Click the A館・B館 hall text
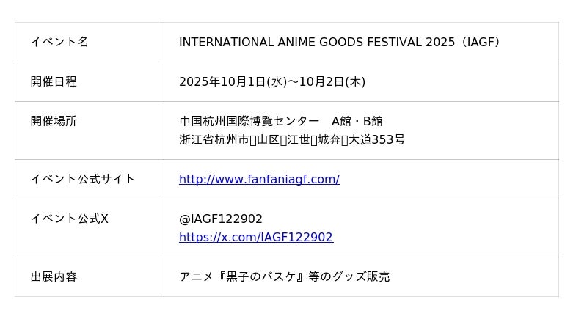Viewport: 587px width, 319px height. pos(357,121)
